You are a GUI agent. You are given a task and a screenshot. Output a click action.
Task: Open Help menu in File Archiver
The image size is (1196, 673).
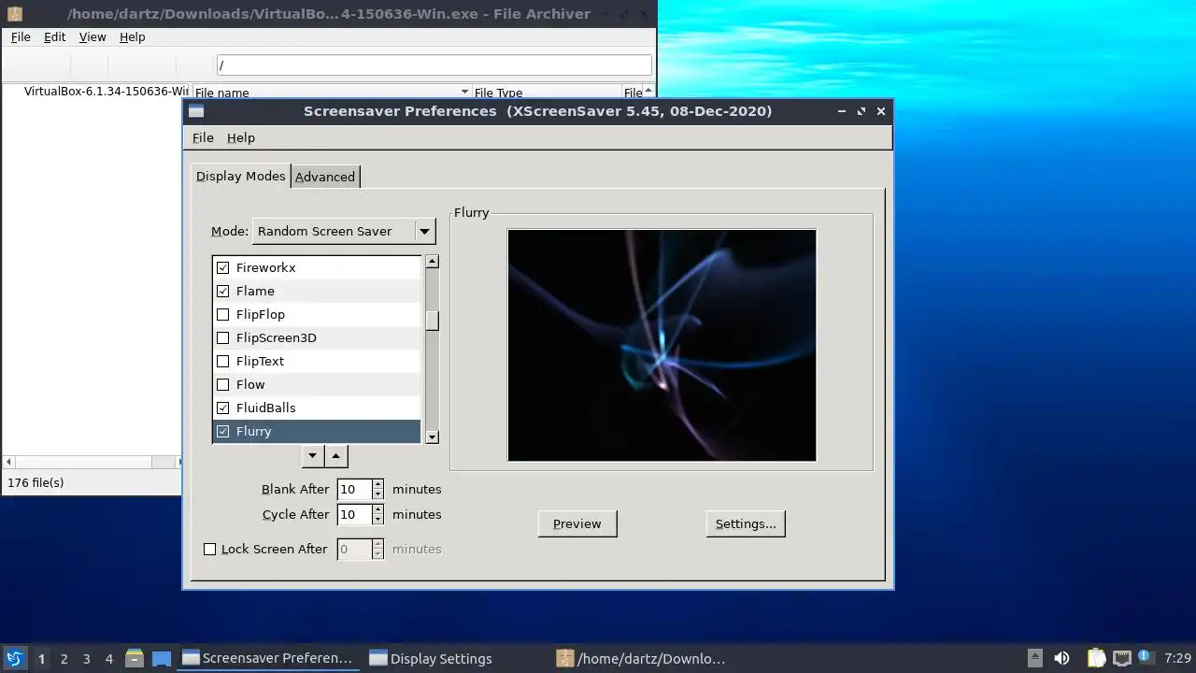tap(133, 36)
